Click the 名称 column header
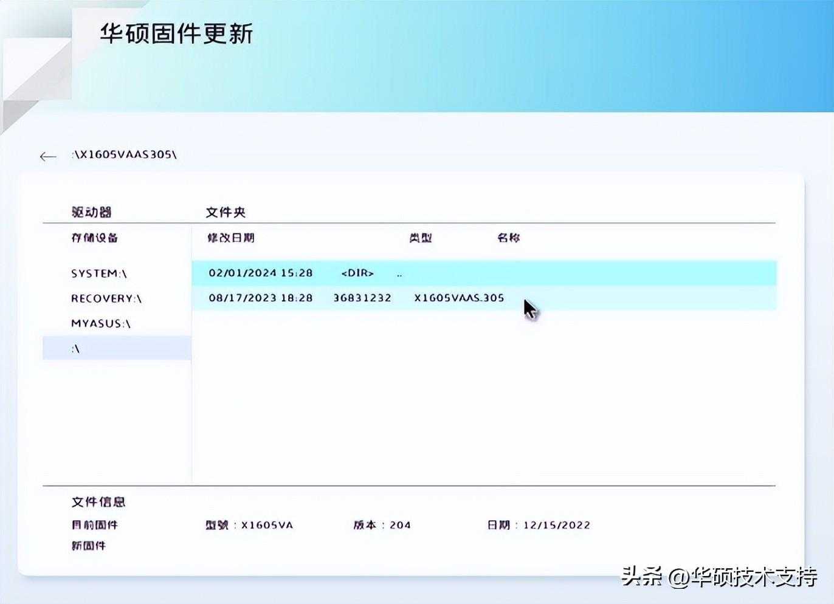 pyautogui.click(x=509, y=238)
